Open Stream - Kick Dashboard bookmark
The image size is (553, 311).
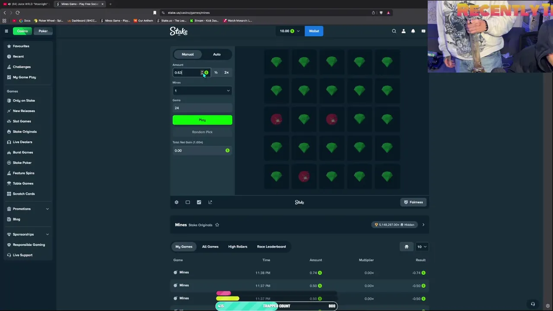(x=204, y=20)
